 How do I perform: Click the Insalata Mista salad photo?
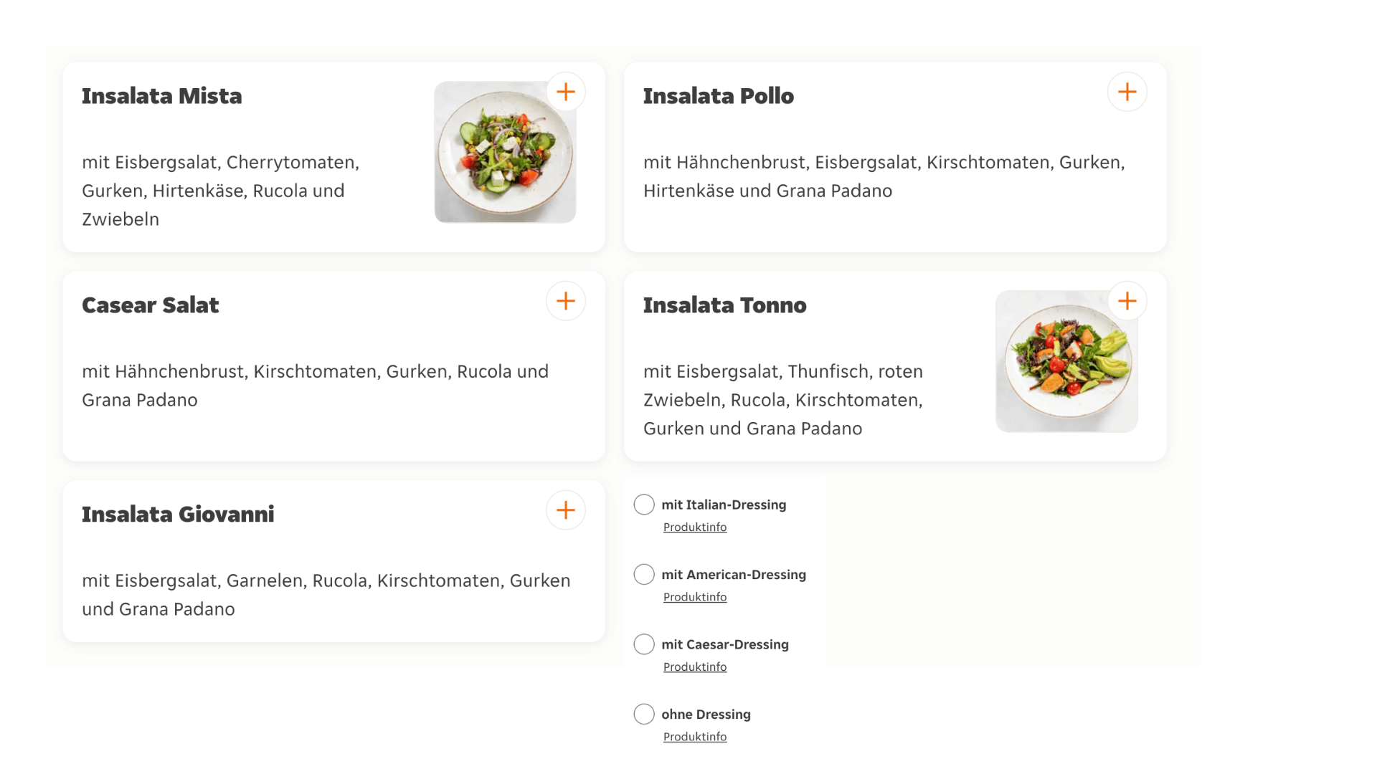click(505, 152)
